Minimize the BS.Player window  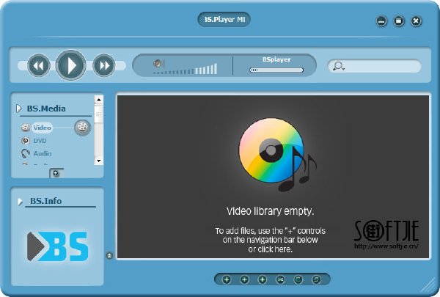381,21
